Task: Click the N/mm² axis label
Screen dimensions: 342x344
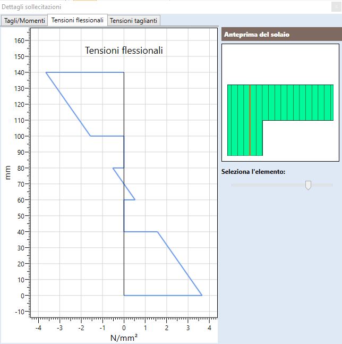Action: point(124,338)
